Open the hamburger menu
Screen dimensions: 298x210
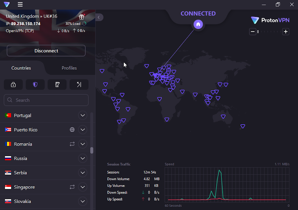click(x=20, y=5)
